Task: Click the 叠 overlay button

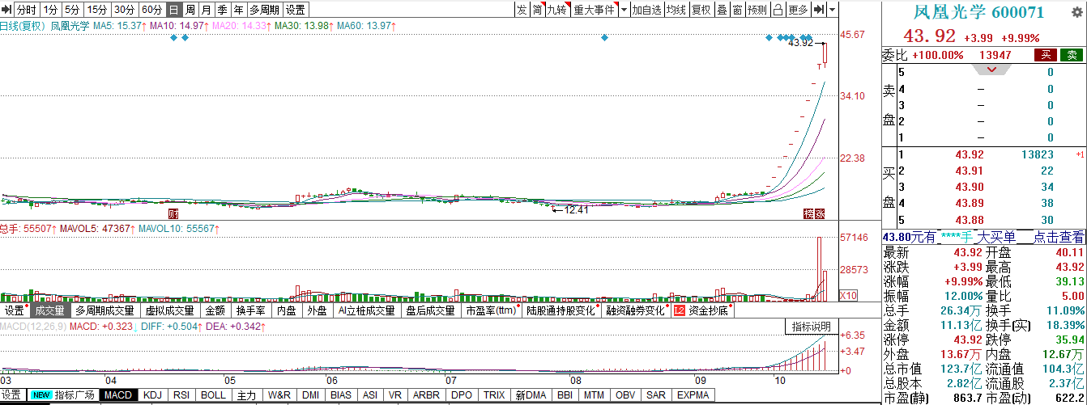Action: tap(722, 10)
